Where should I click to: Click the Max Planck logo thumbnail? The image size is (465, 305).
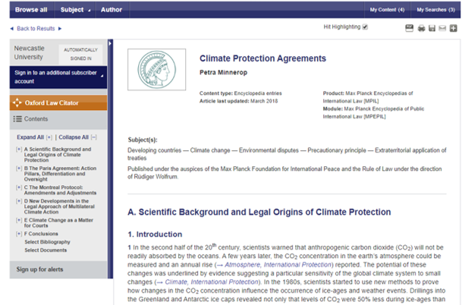(x=156, y=70)
